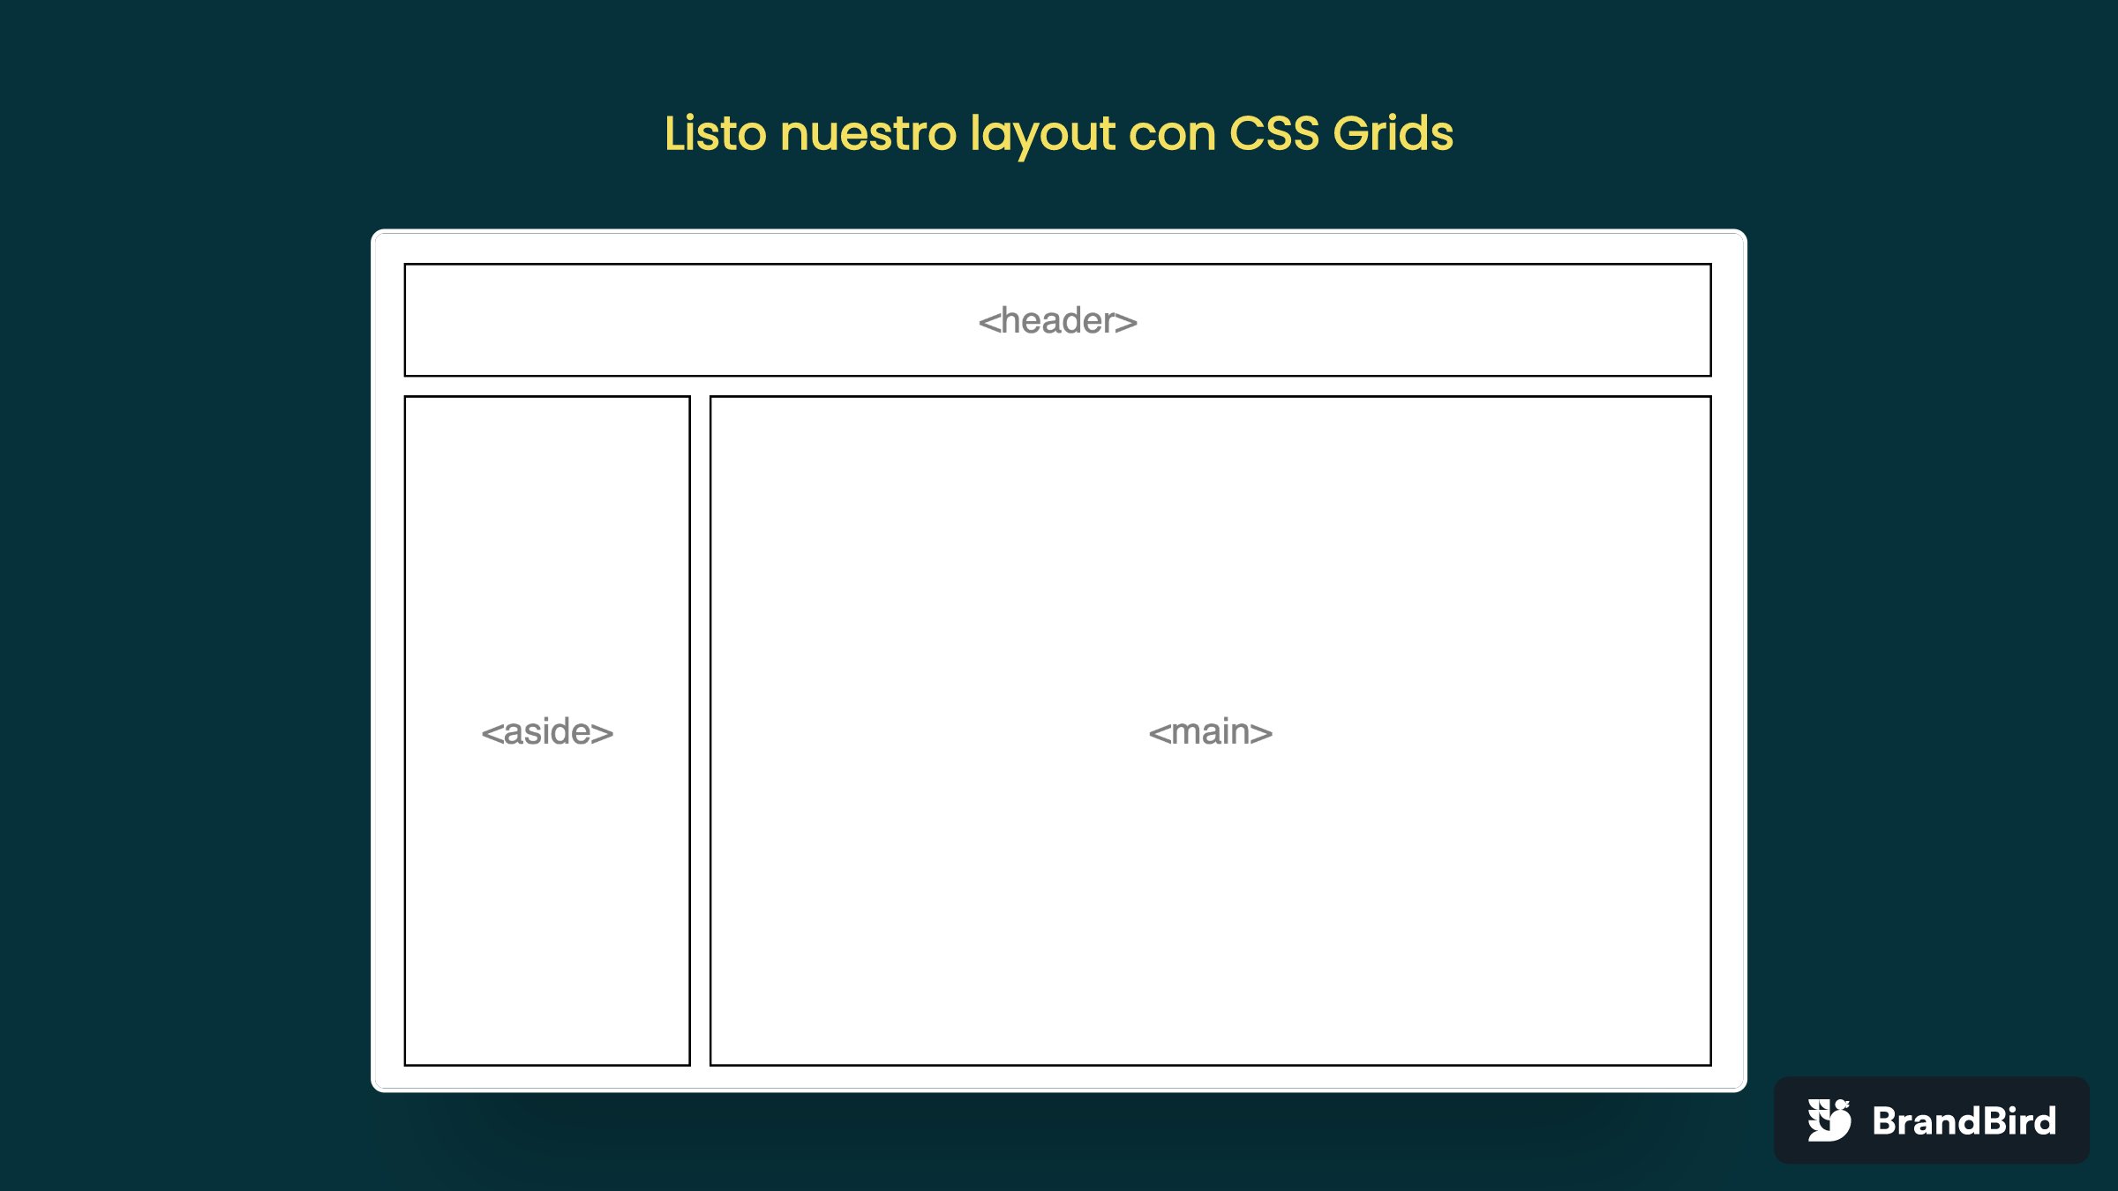
Task: Open the BrandBird badge link text
Action: [1964, 1120]
